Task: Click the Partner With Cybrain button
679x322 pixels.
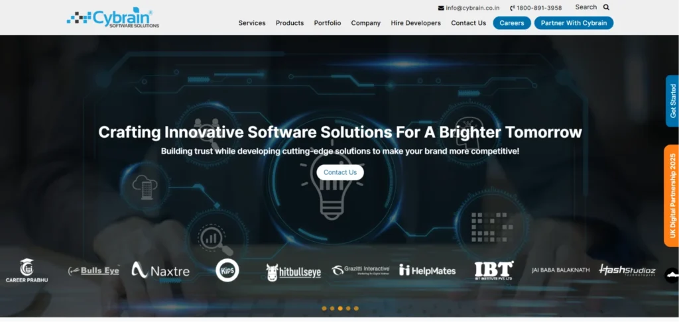Action: (574, 23)
